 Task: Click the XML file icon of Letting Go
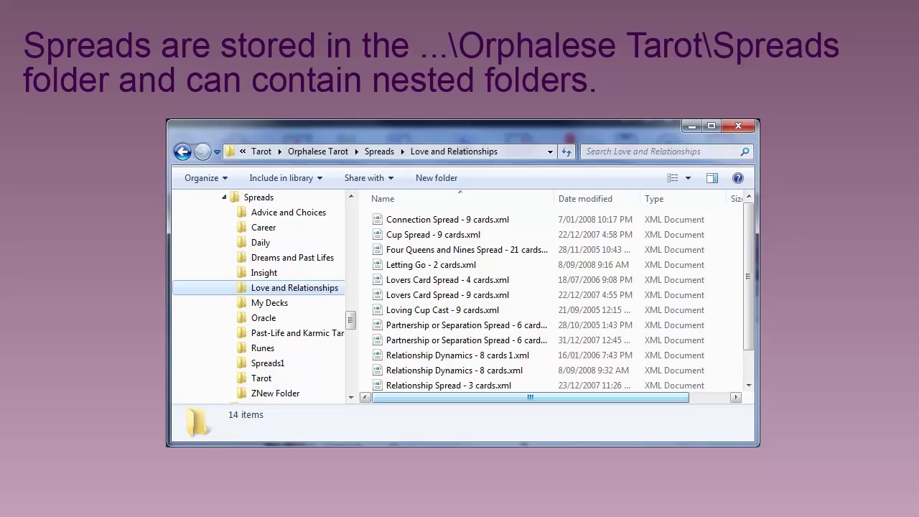coord(378,265)
